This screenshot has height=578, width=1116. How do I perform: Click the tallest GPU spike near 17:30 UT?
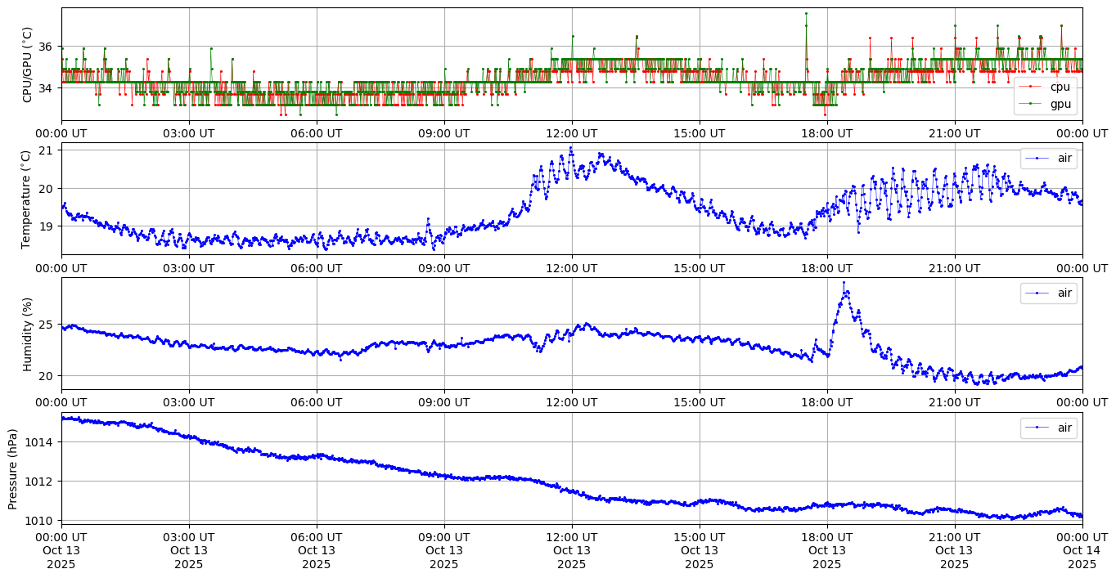pos(806,13)
